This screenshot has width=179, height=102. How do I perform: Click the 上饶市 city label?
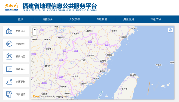pyautogui.click(x=88, y=31)
